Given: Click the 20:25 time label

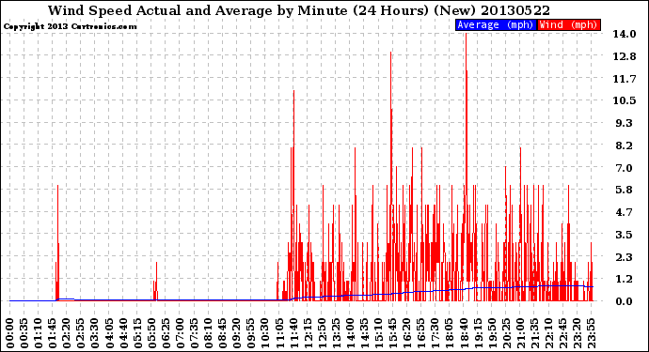Looking at the screenshot, I should click(506, 333).
